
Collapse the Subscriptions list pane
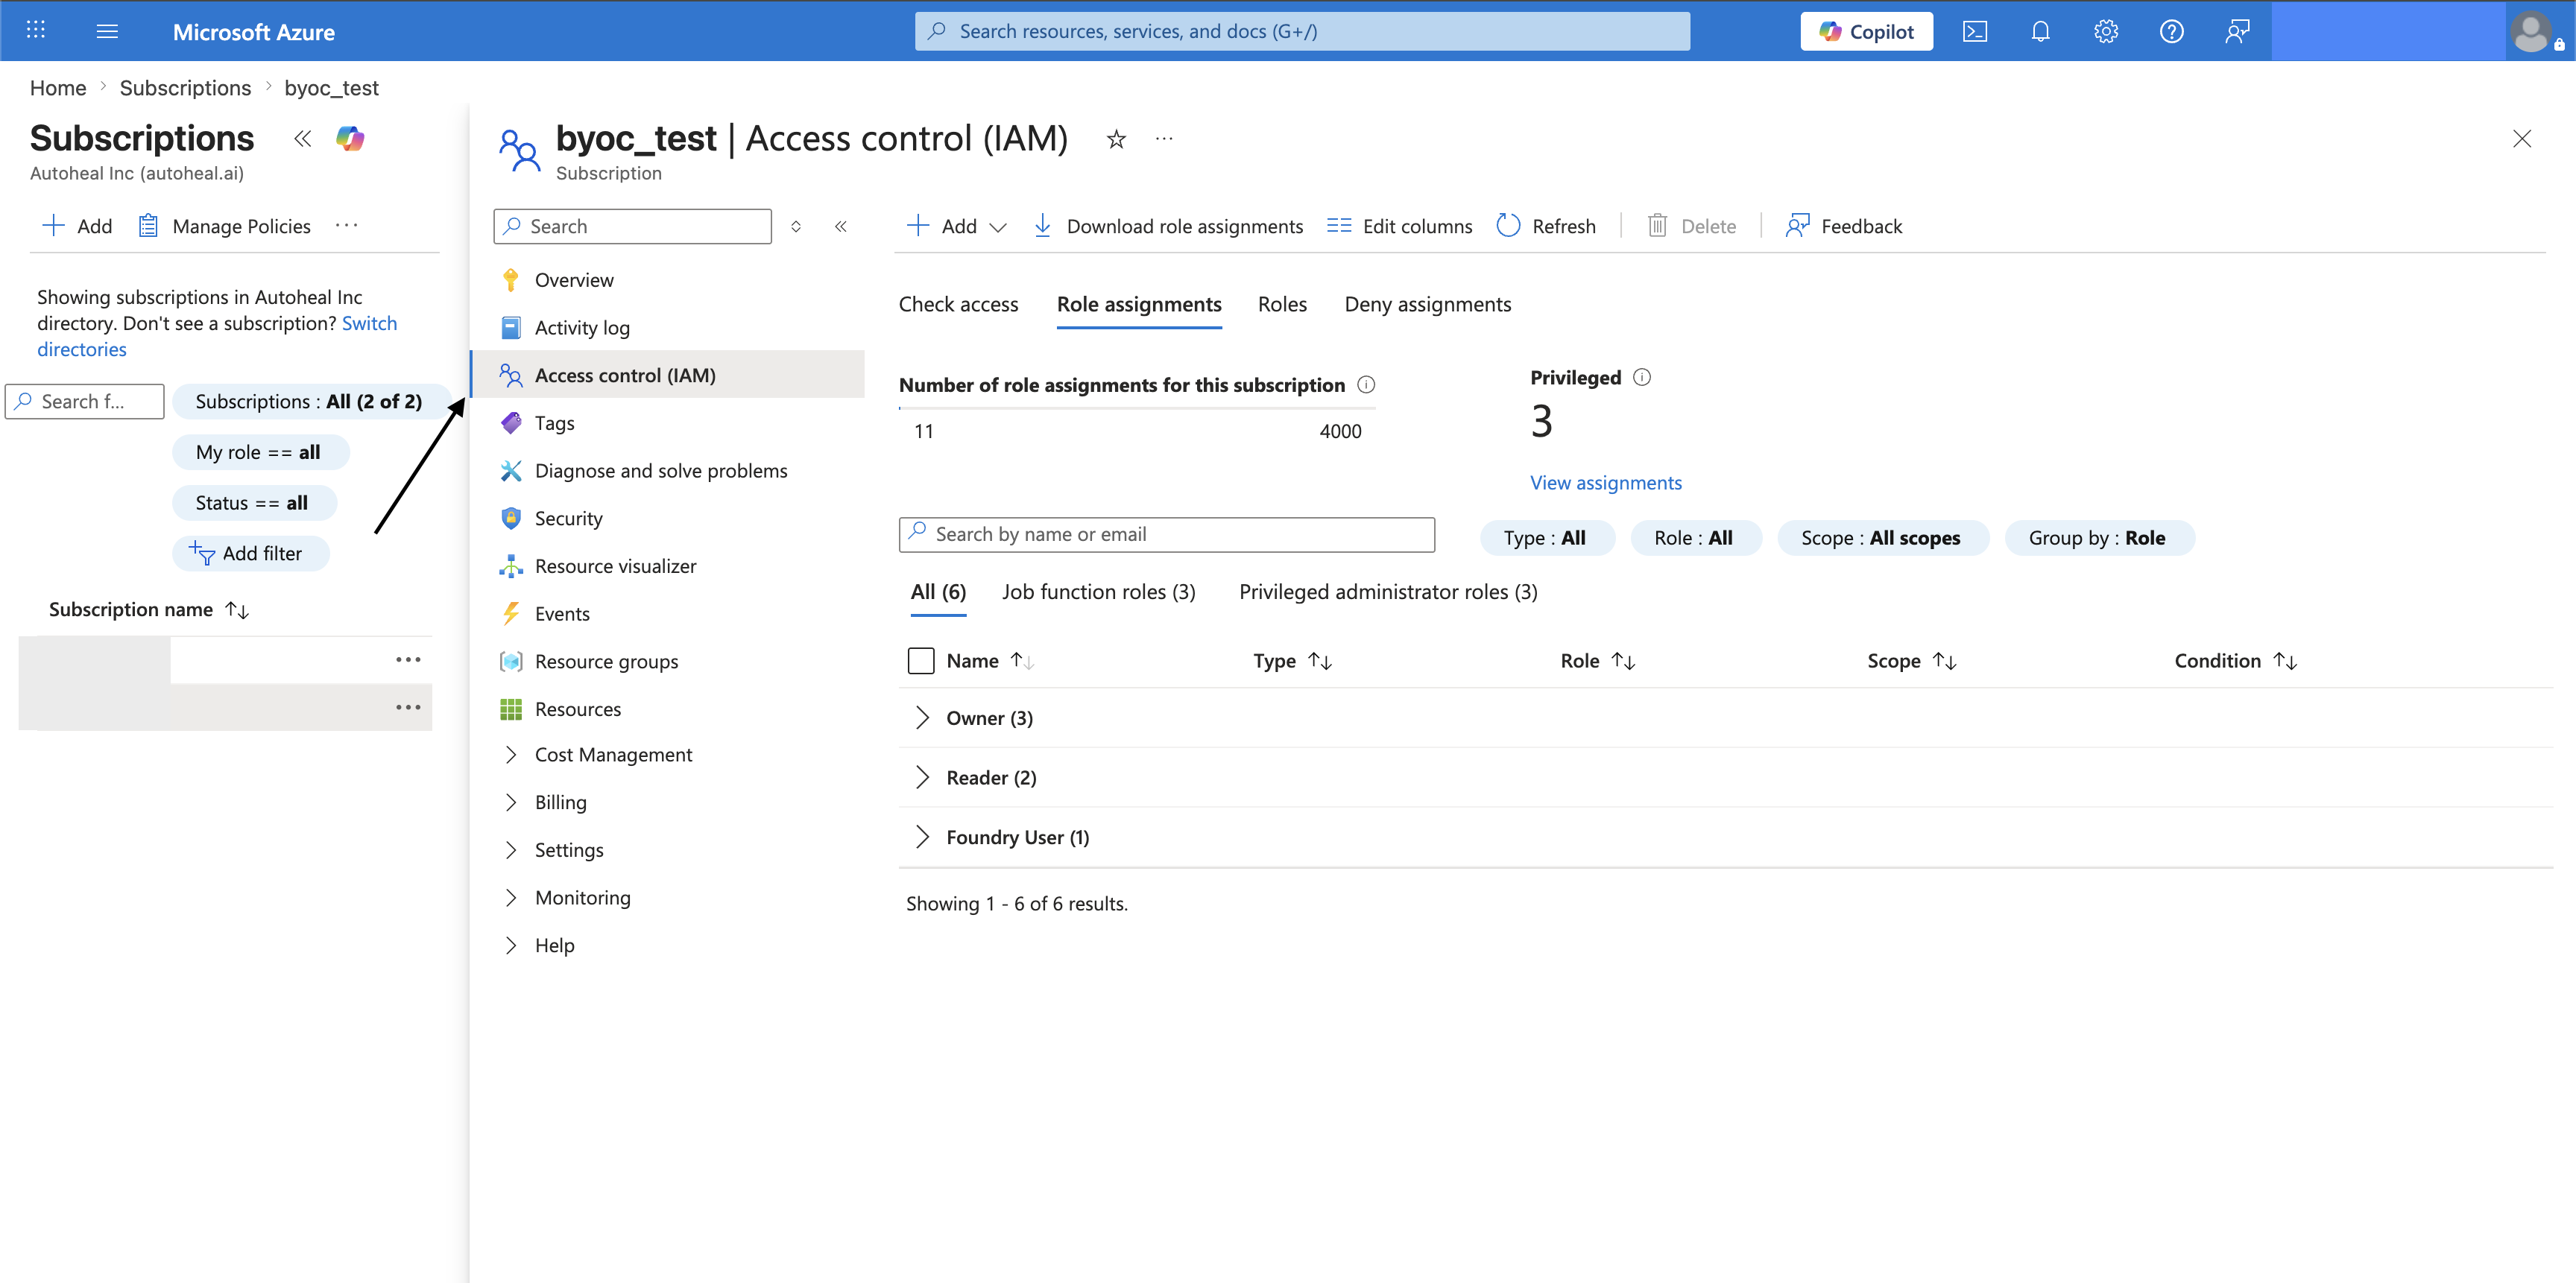click(302, 139)
